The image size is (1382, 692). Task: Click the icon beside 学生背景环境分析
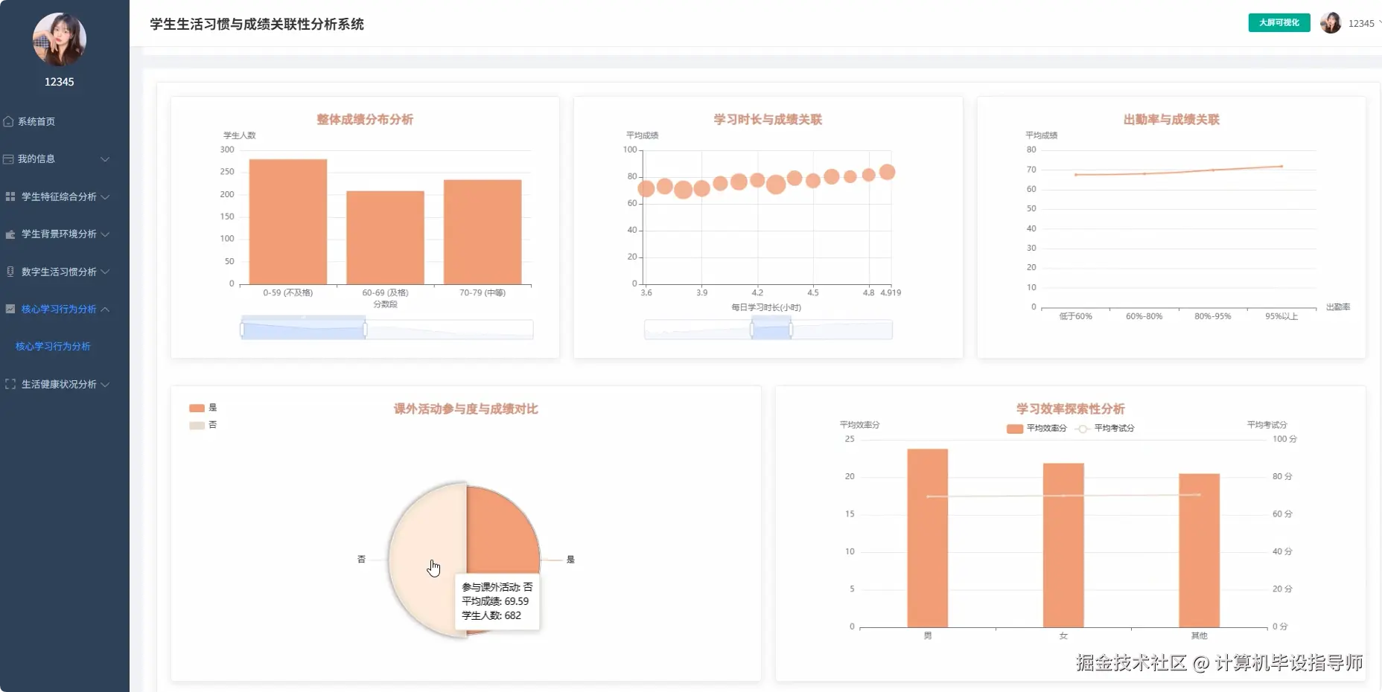click(x=10, y=234)
